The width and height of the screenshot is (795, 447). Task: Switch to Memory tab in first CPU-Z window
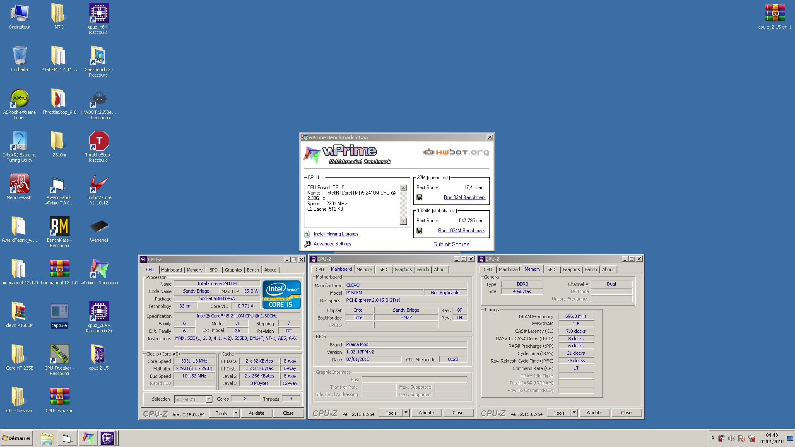[x=194, y=270]
